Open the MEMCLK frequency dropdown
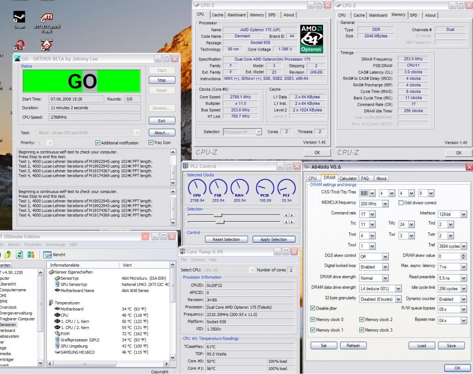This screenshot has height=374, width=473. [385, 203]
